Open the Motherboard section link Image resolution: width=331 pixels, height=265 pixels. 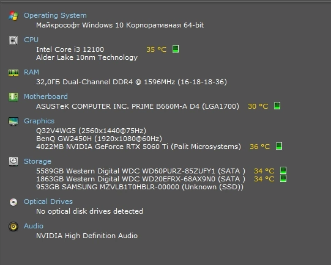coord(46,96)
